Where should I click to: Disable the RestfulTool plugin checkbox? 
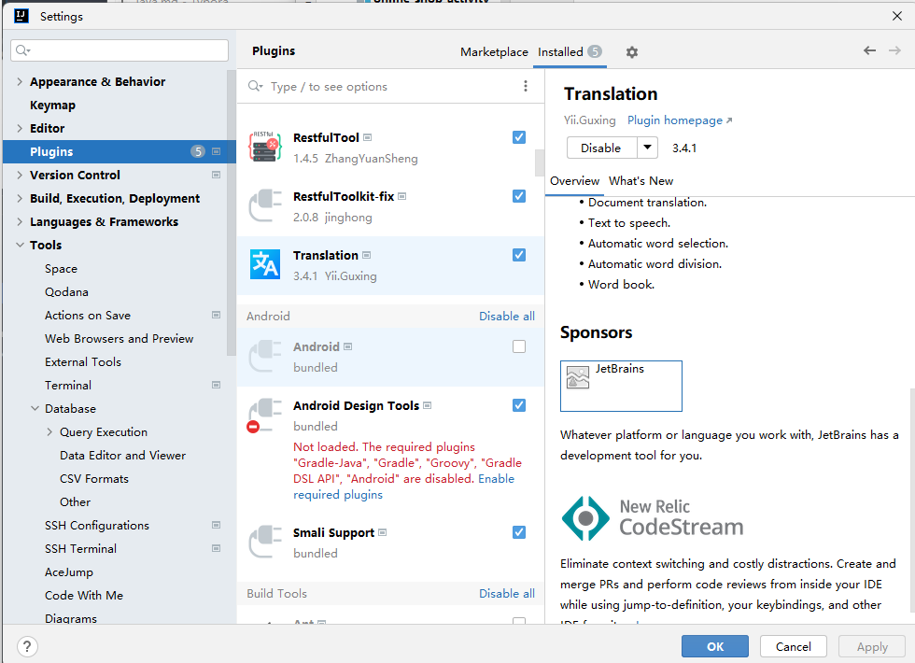point(519,137)
